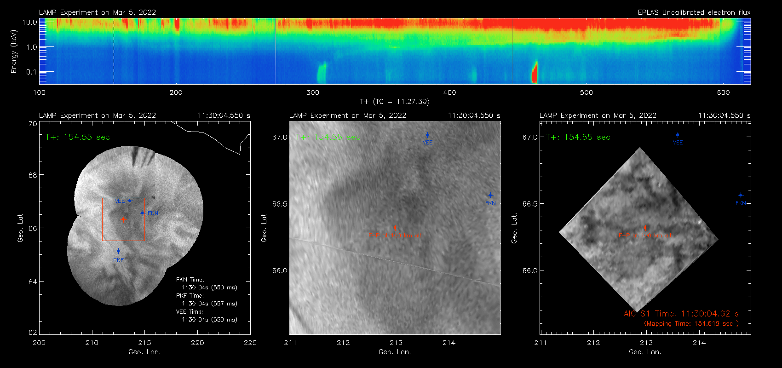Click the 'F-P at 100 km alt' label in middle panel

point(395,236)
